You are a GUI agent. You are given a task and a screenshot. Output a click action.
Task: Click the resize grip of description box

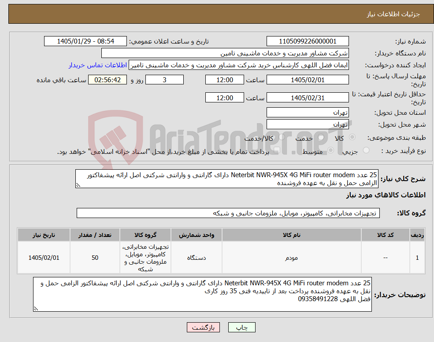pyautogui.click(x=78, y=186)
